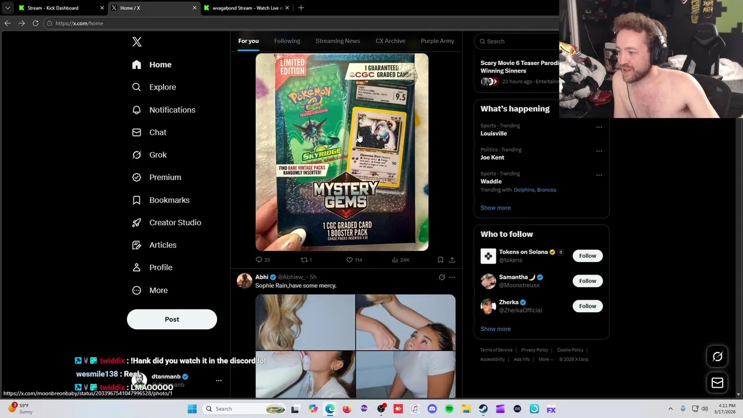Open Firefox from the taskbar
Screen dimensions: 743x418
347,409
